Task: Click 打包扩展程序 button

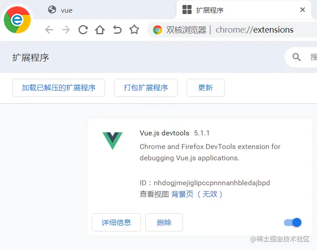Action: coord(146,88)
